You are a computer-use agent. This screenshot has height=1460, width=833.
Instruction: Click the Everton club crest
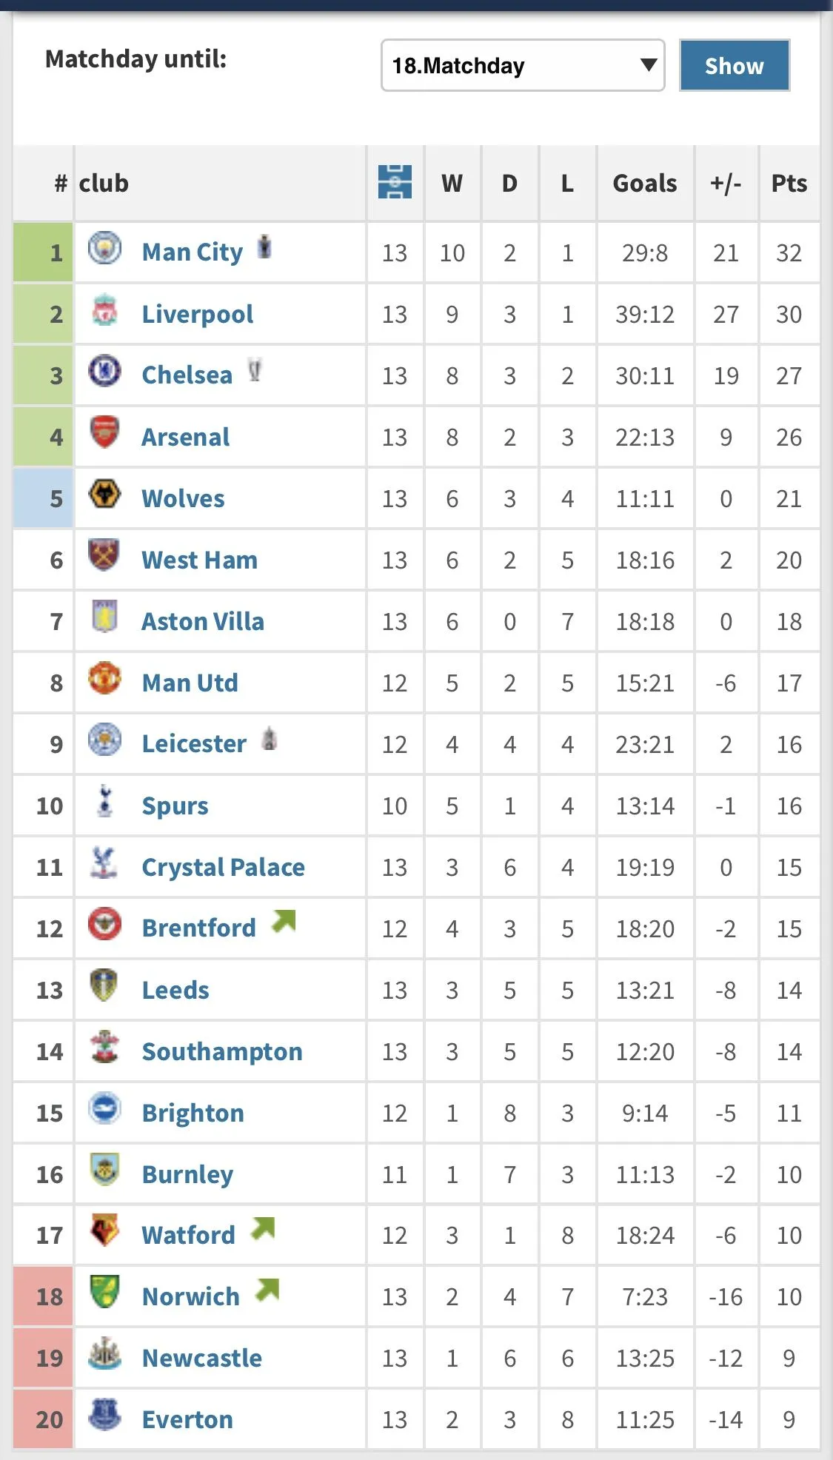coord(104,1416)
